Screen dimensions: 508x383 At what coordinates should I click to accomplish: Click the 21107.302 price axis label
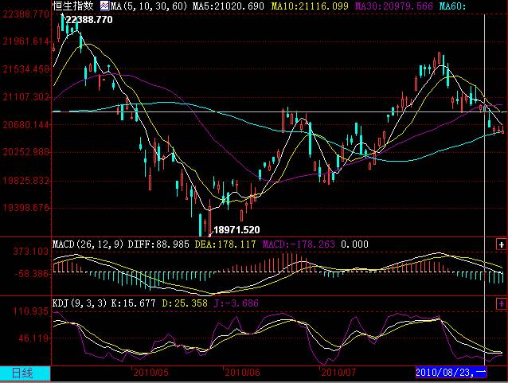(x=26, y=97)
